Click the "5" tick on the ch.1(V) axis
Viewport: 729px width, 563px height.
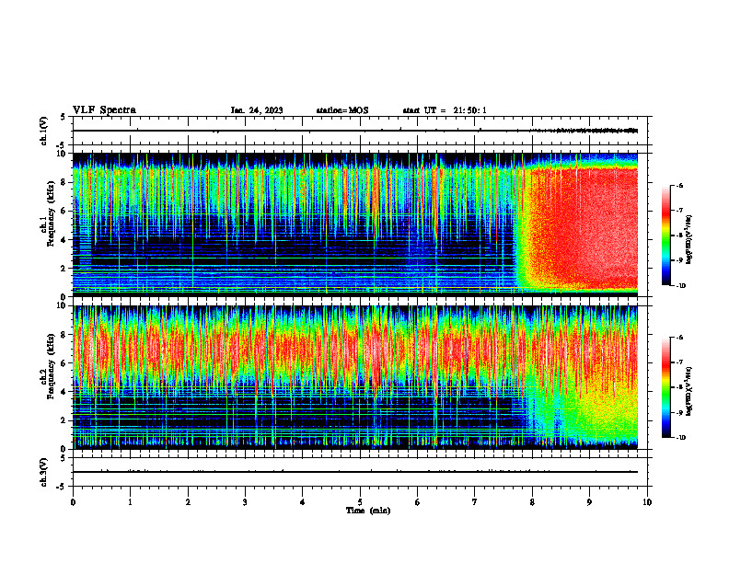(x=63, y=117)
